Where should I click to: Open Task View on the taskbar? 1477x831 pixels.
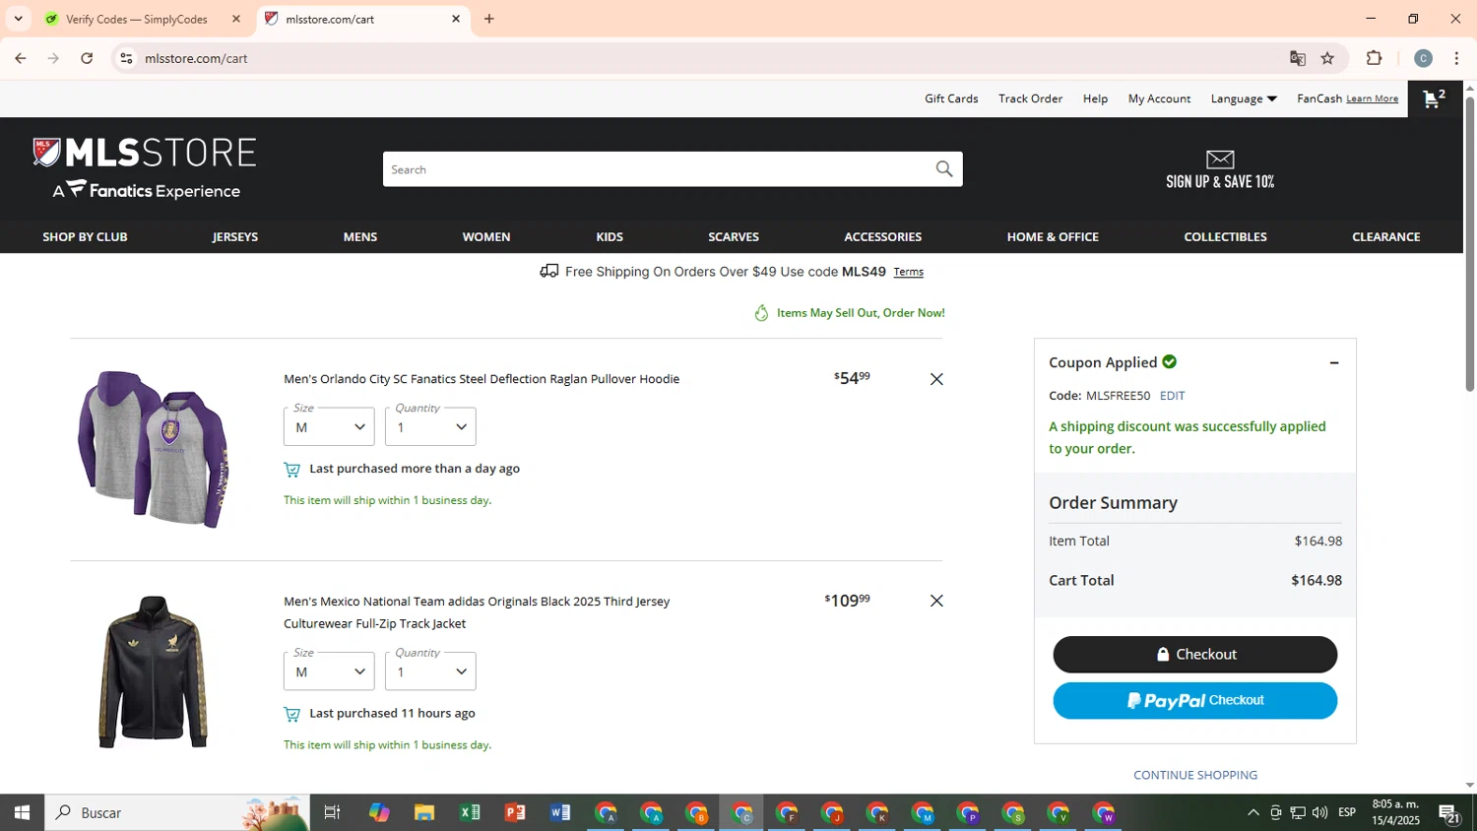(332, 812)
